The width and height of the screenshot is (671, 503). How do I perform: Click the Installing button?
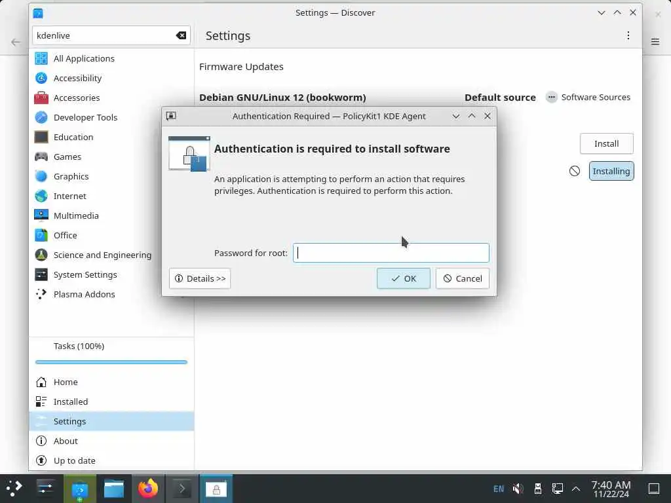611,171
